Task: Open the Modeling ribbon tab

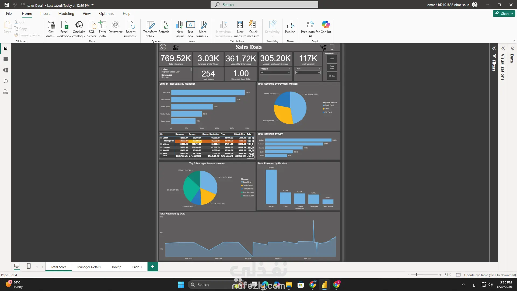Action: point(66,13)
